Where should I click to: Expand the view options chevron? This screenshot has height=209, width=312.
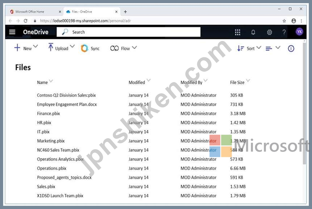[278, 48]
